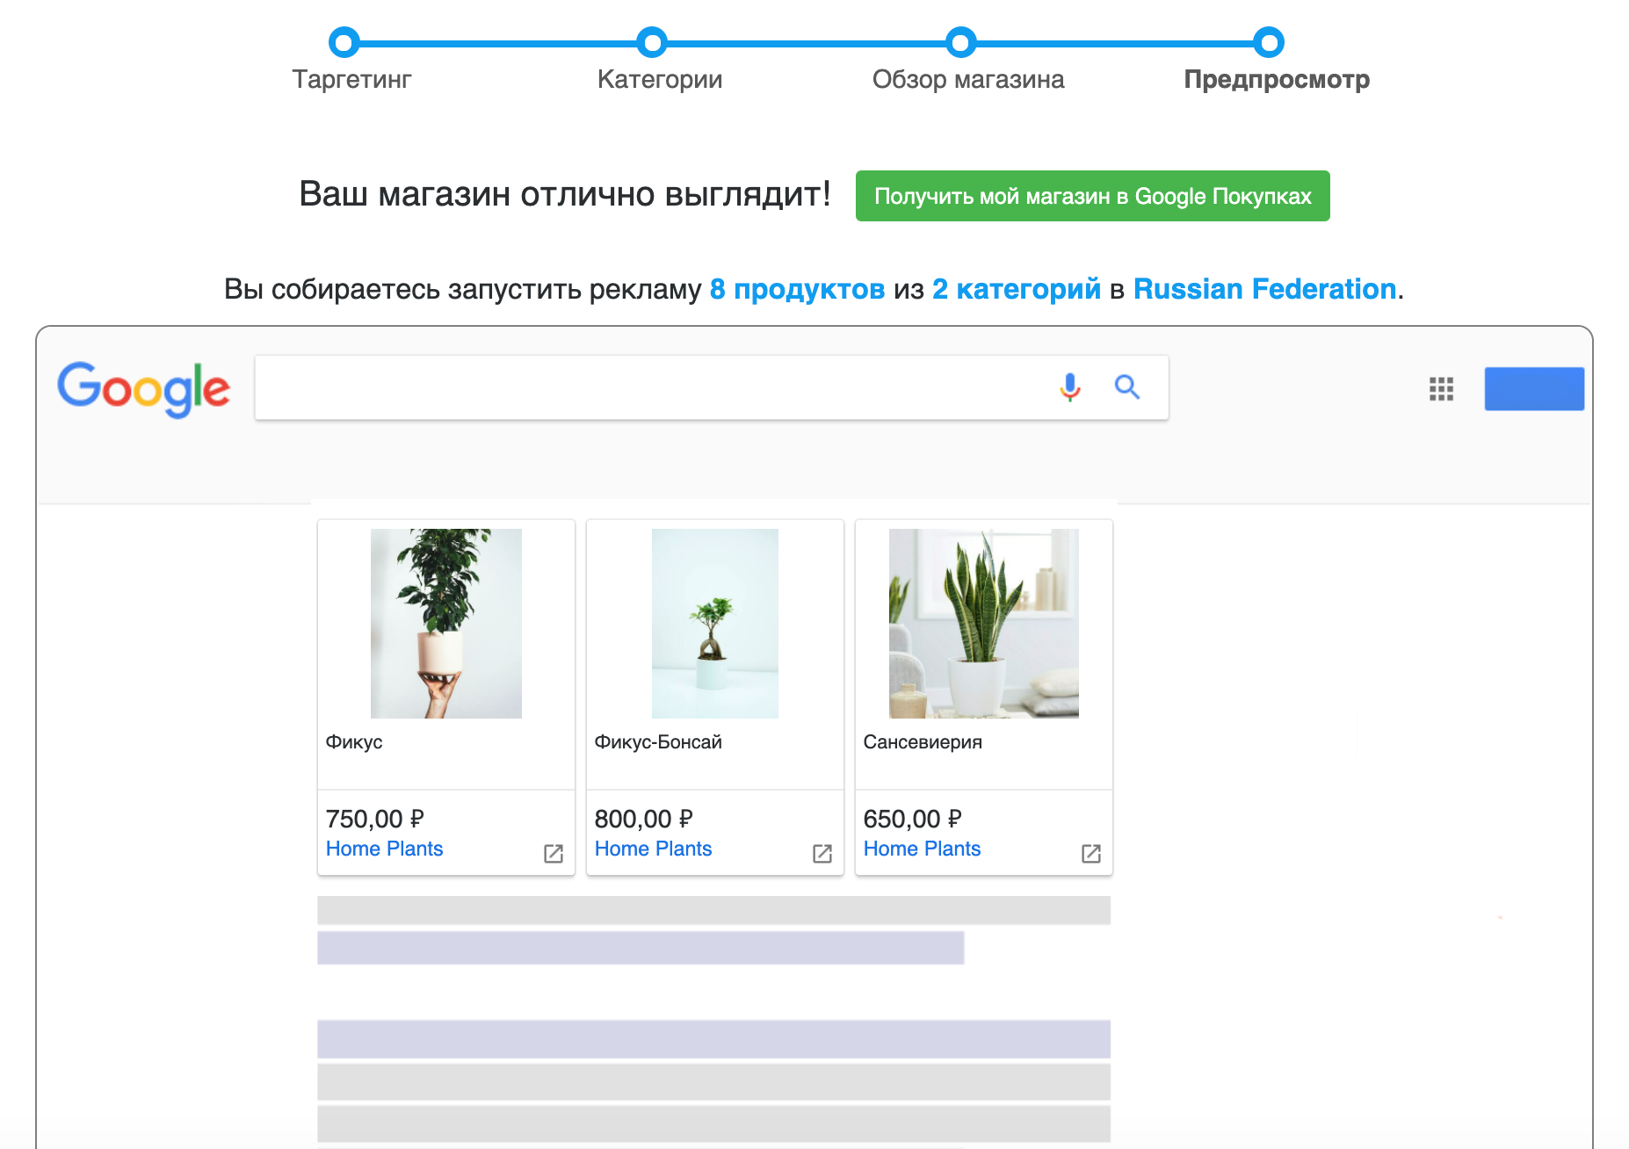Open external link icon on Сансевиерия card

pyautogui.click(x=1091, y=853)
